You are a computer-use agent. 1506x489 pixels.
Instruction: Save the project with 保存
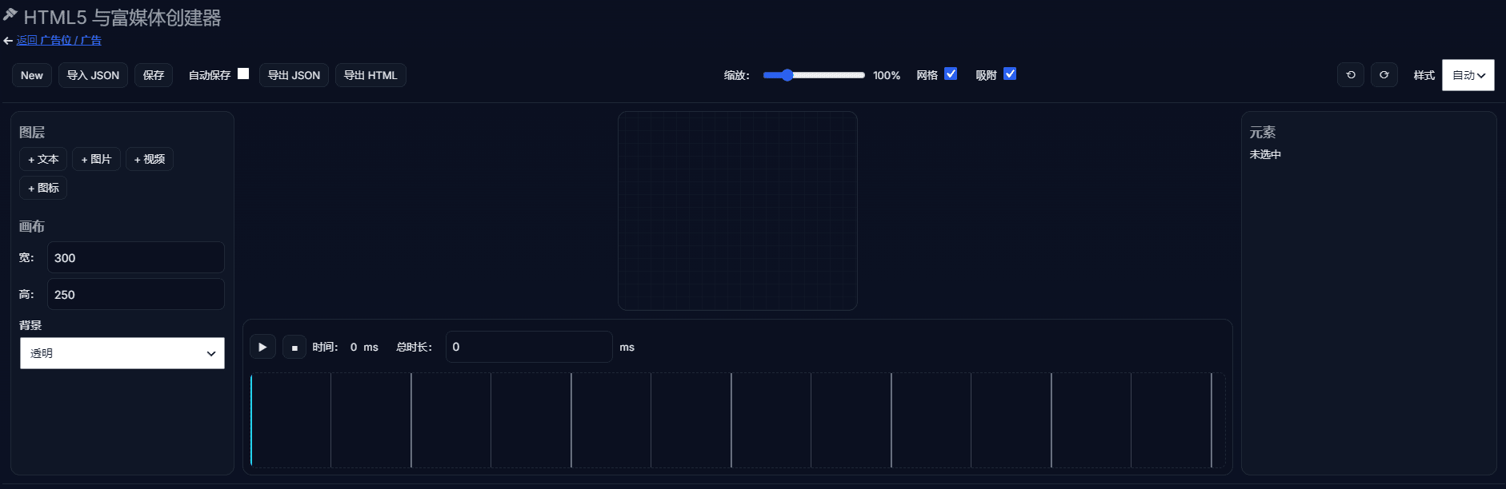pos(154,75)
